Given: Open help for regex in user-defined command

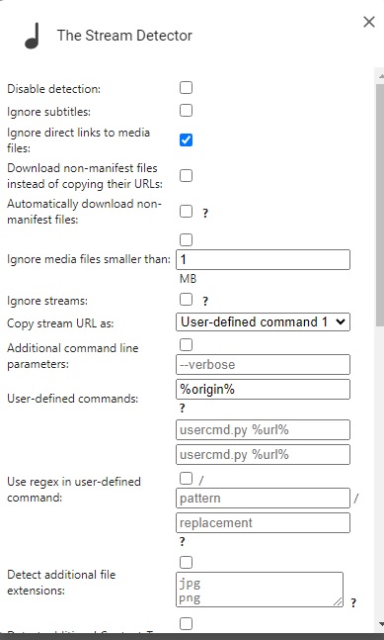Looking at the screenshot, I should (x=182, y=542).
